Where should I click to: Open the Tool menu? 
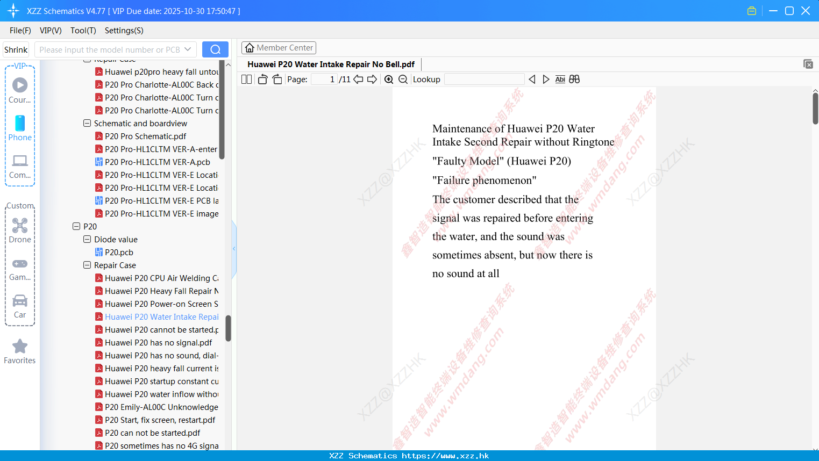[83, 31]
